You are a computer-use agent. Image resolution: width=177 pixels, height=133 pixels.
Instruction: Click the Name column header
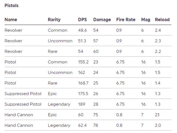pos(11,20)
